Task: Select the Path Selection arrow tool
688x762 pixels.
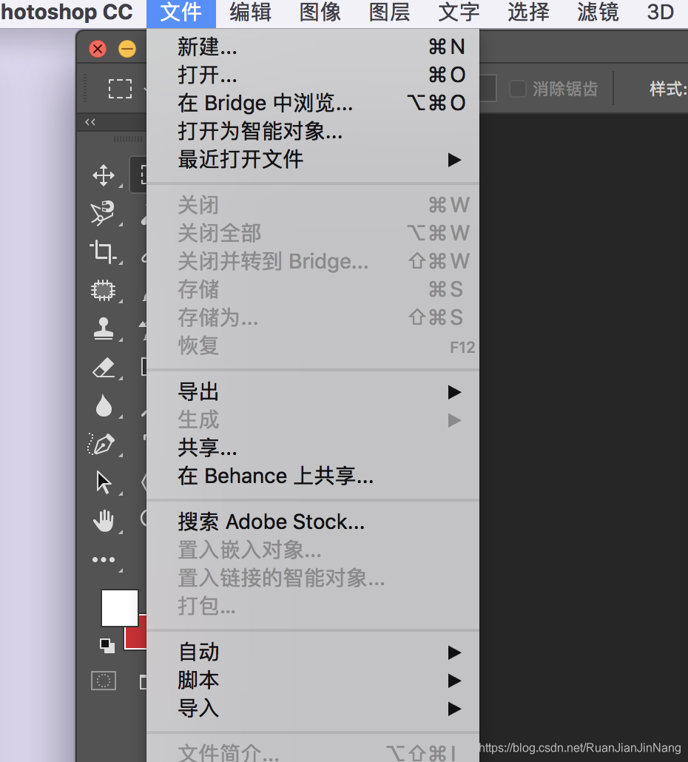Action: tap(104, 482)
